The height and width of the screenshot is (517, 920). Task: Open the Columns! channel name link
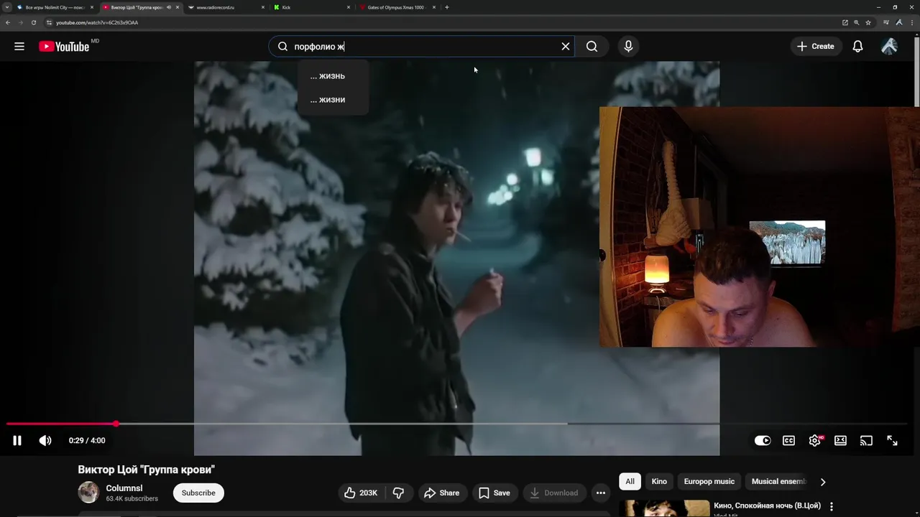pos(124,488)
